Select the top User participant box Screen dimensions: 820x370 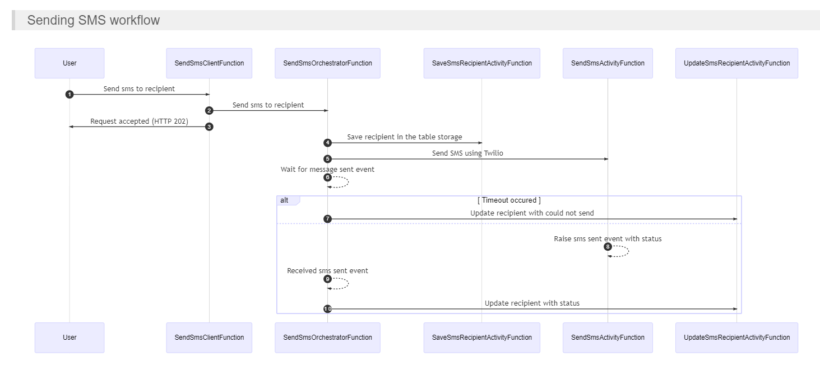(x=70, y=63)
